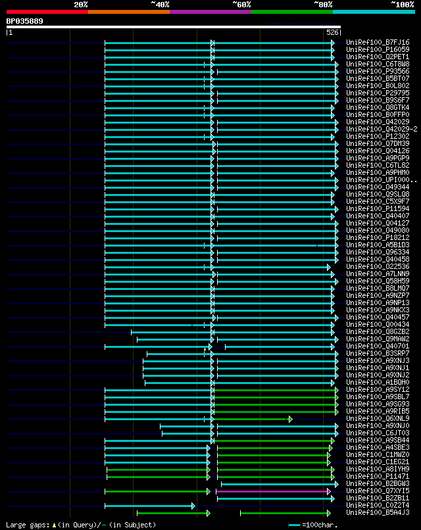Click the green arrowhead ending Q6XNL9 alignment

[291, 420]
